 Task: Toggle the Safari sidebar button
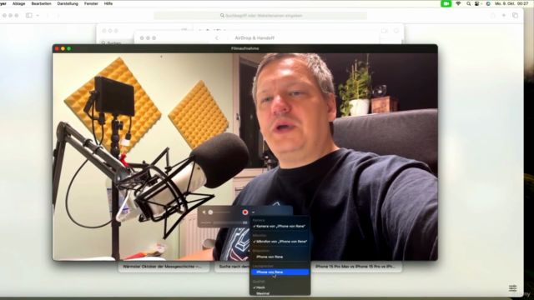29,15
